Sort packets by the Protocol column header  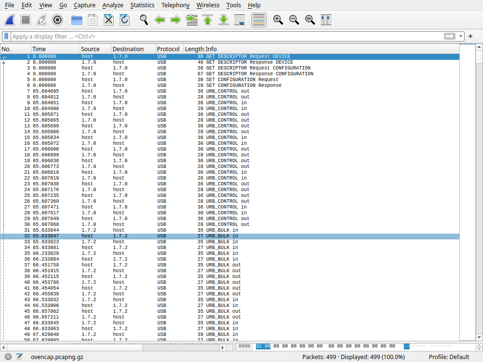pos(168,49)
